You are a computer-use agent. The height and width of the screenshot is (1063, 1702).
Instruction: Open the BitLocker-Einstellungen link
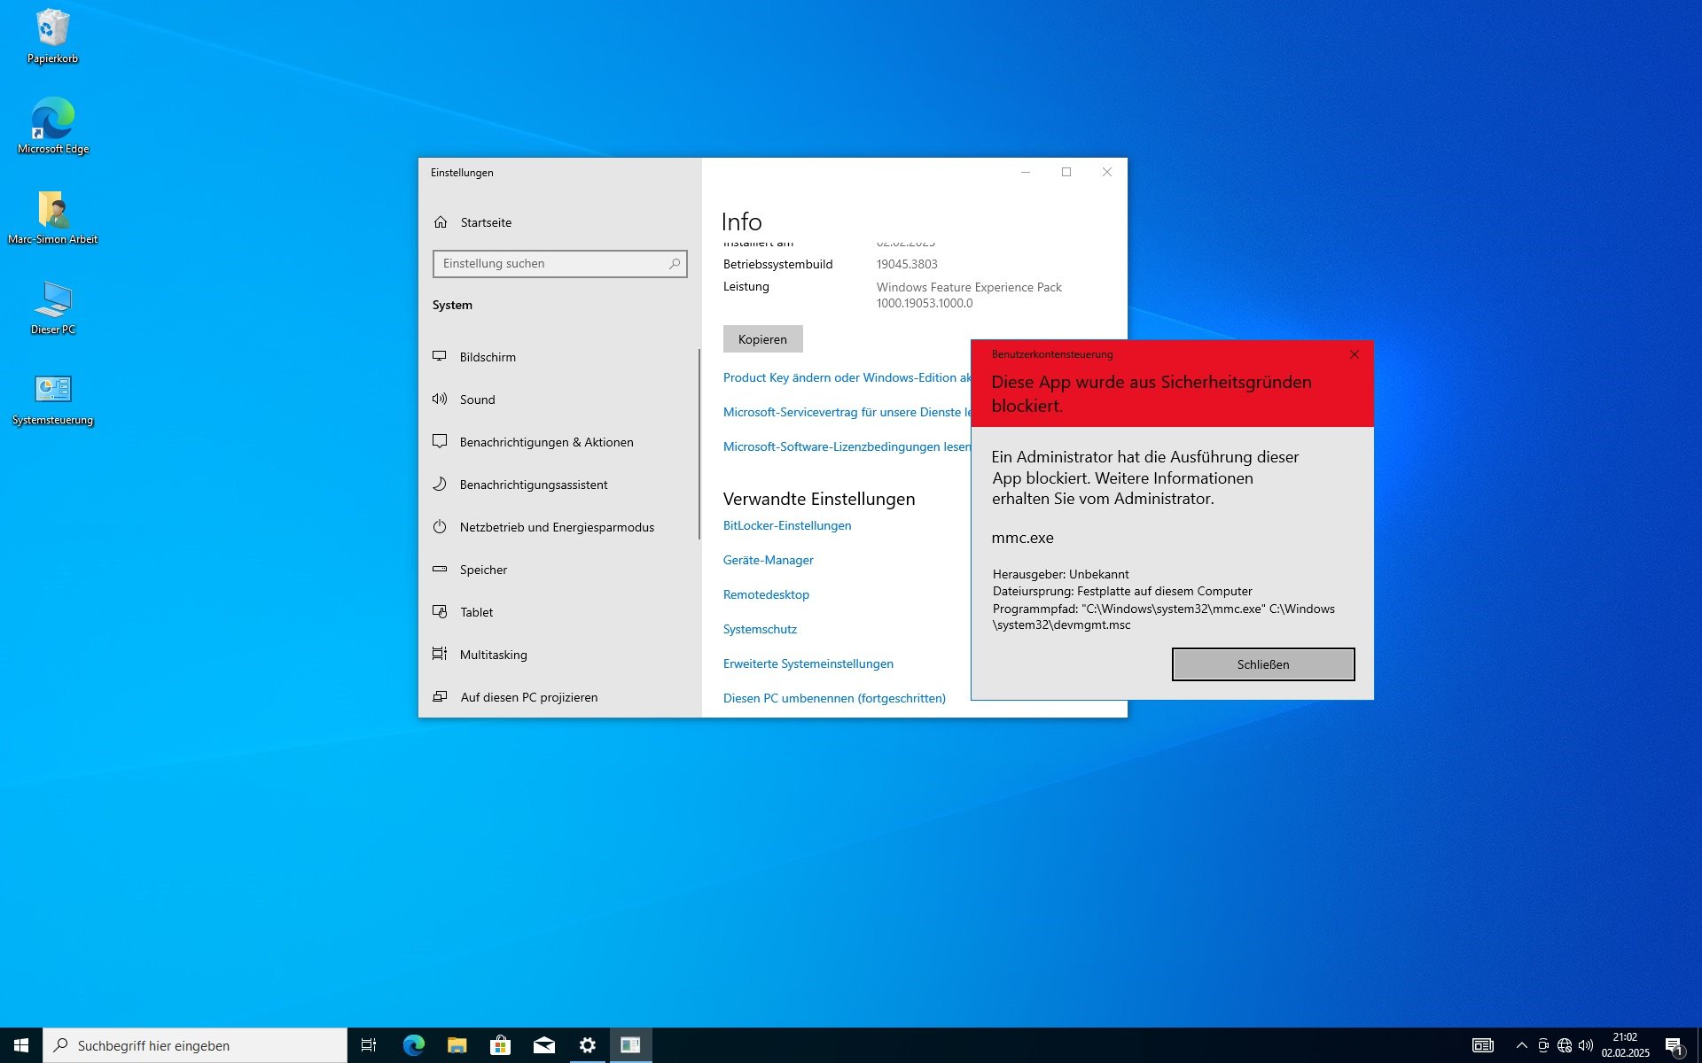point(786,525)
